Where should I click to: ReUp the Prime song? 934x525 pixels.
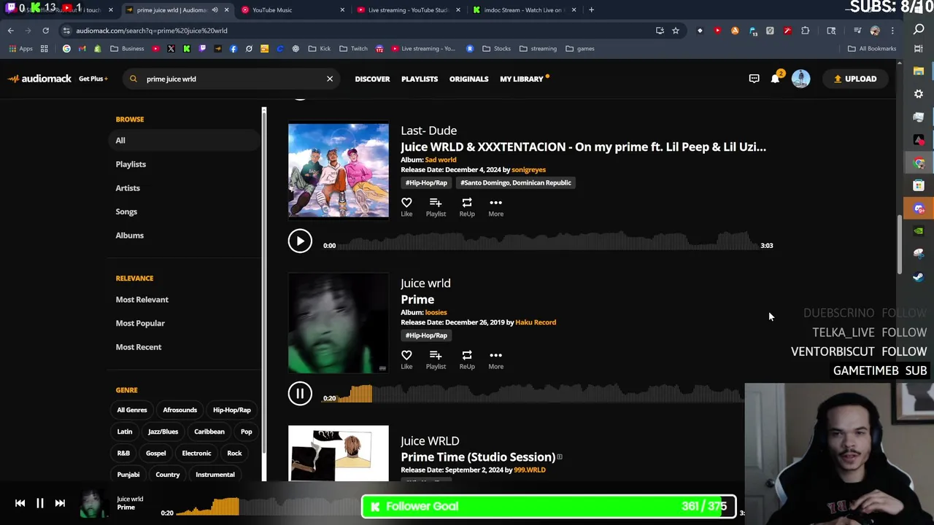pyautogui.click(x=467, y=359)
